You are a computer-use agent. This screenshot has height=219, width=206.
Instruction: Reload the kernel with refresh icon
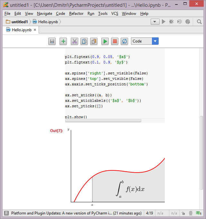click(124, 41)
